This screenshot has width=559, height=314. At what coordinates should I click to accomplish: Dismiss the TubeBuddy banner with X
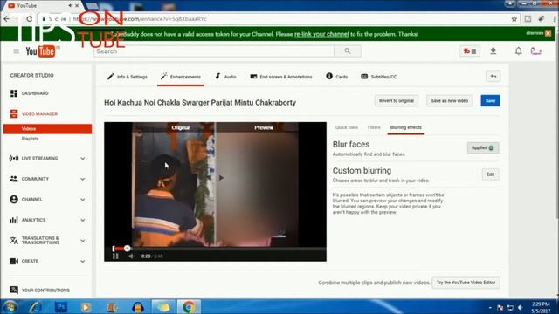pos(548,33)
